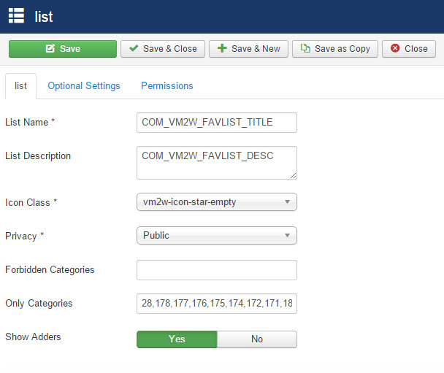Set Show Adders to Yes
Image resolution: width=444 pixels, height=373 pixels.
177,339
